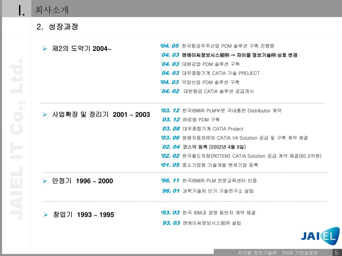Click entry 과학기술처 인가 기술연구소 설립
Viewport: 342px width, 256px height.
coord(218,191)
